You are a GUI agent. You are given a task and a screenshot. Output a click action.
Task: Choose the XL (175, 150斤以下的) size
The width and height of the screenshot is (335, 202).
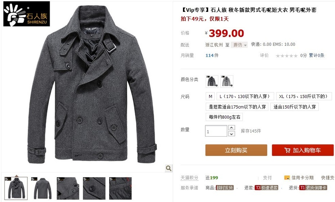tap(304, 97)
